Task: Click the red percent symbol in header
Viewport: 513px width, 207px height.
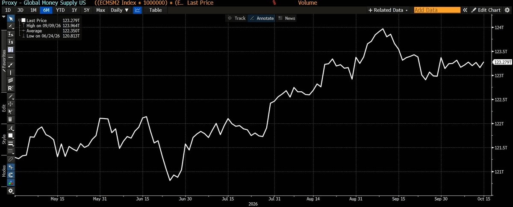Action: [274, 3]
